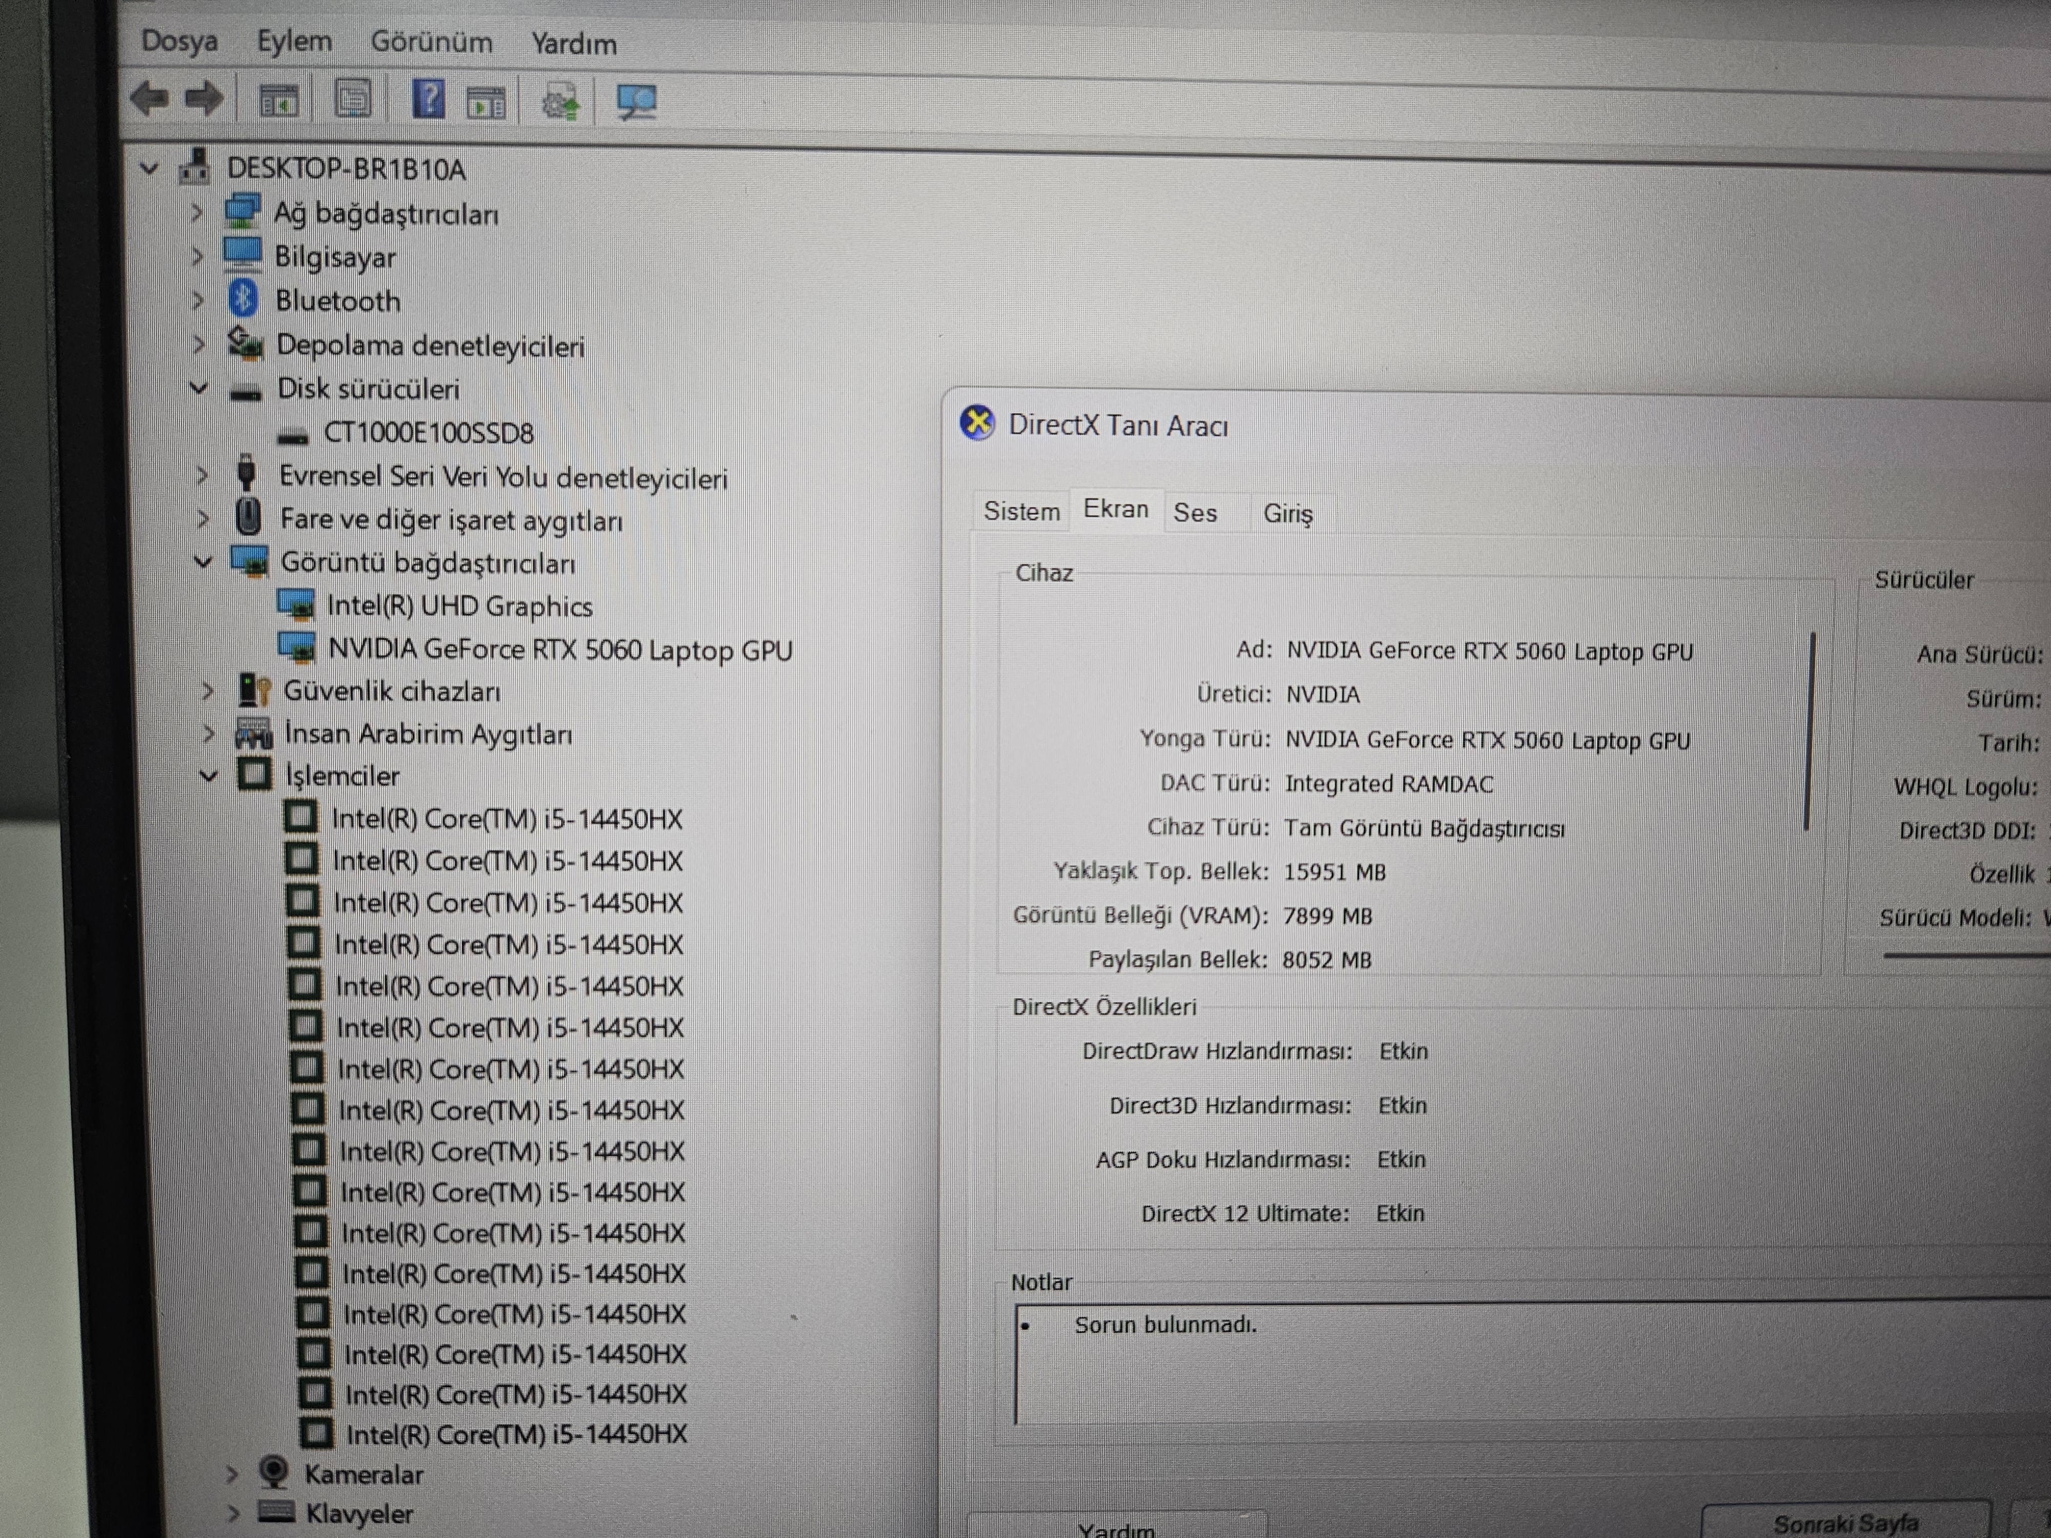This screenshot has height=1538, width=2051.
Task: Expand İnsan Arabirim Aygıtları category
Action: [208, 734]
